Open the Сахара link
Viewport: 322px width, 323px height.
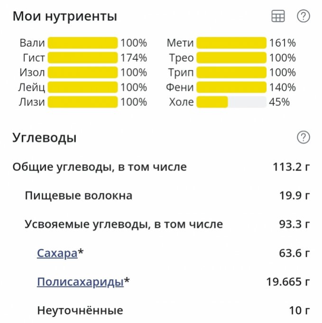[57, 253]
